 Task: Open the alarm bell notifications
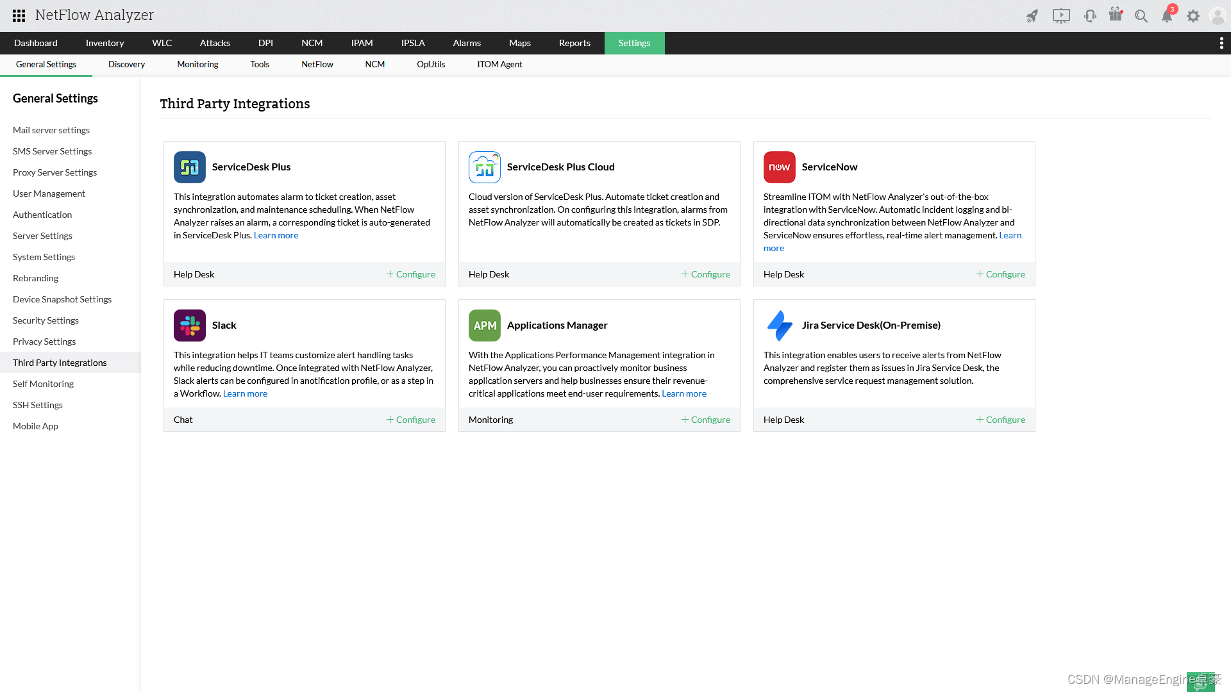tap(1167, 16)
